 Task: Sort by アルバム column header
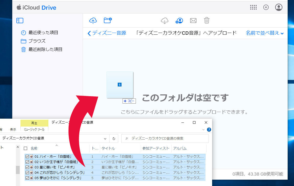coord(180,148)
